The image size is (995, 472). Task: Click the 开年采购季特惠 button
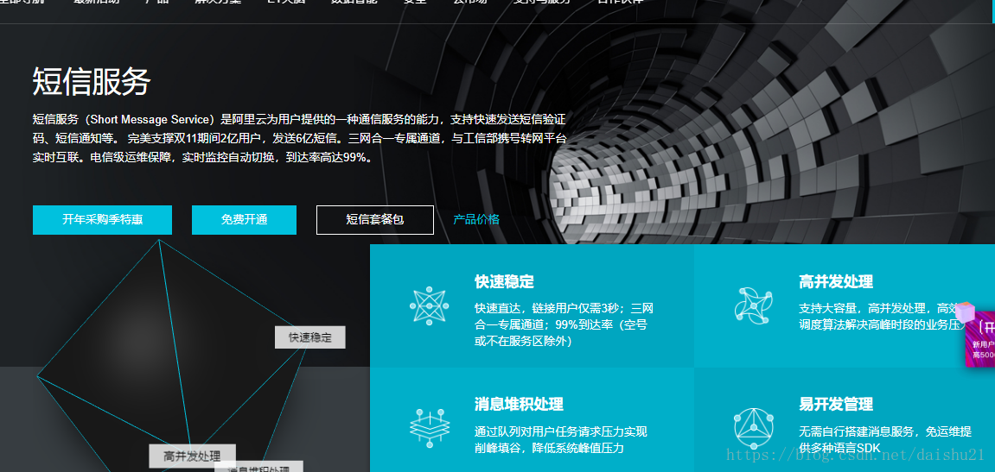coord(102,220)
